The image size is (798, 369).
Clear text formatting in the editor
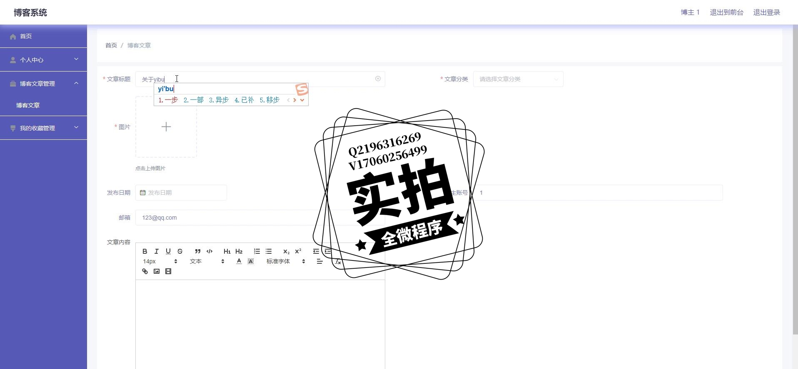(338, 261)
